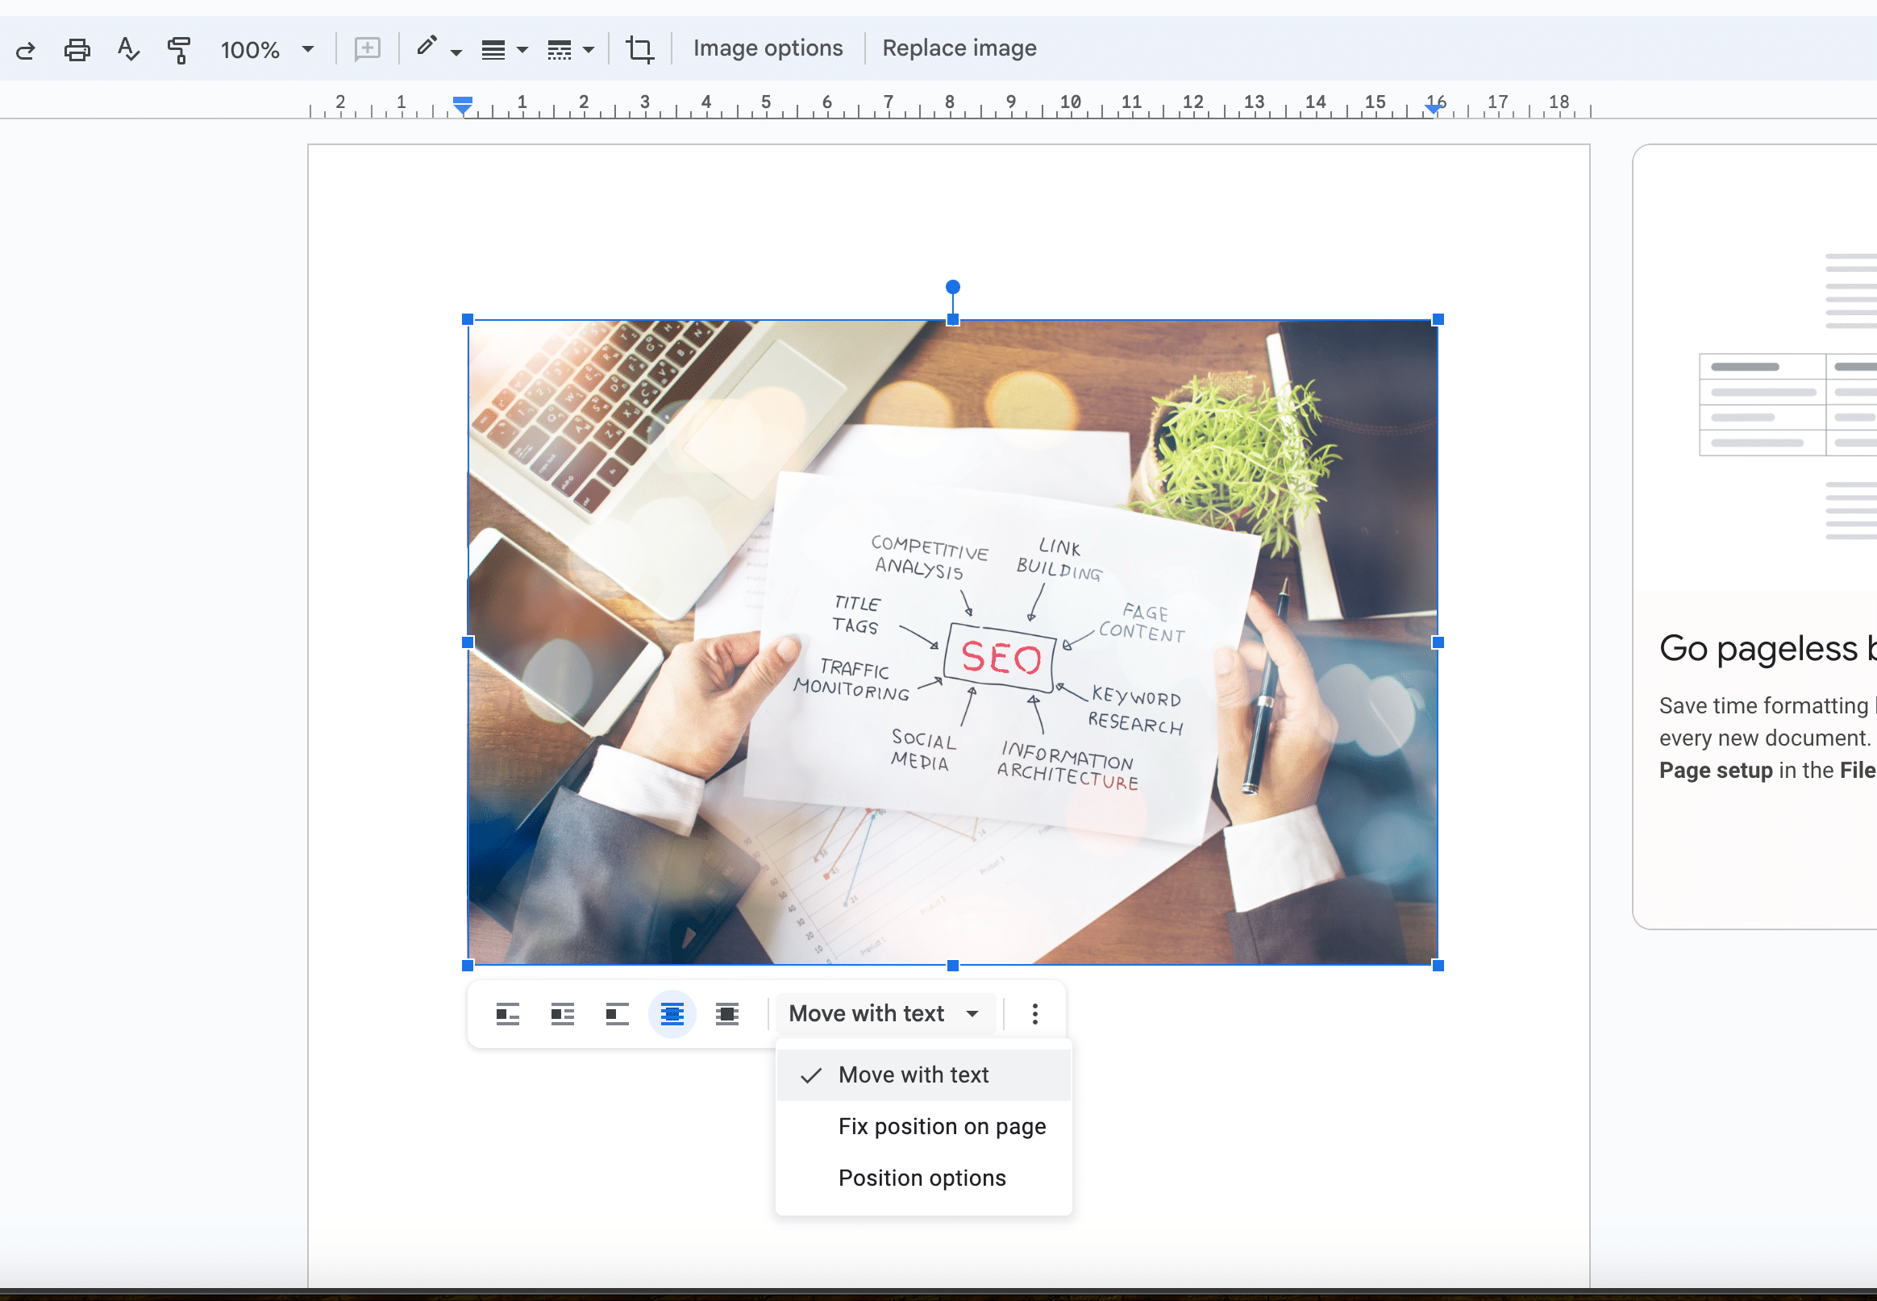
Task: Open spelling and grammar check
Action: (x=128, y=50)
